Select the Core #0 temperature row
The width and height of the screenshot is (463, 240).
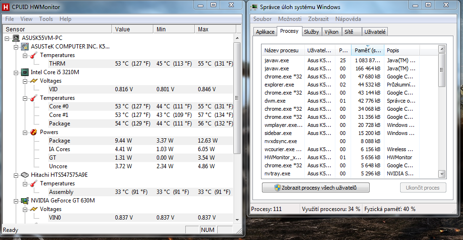pos(141,106)
